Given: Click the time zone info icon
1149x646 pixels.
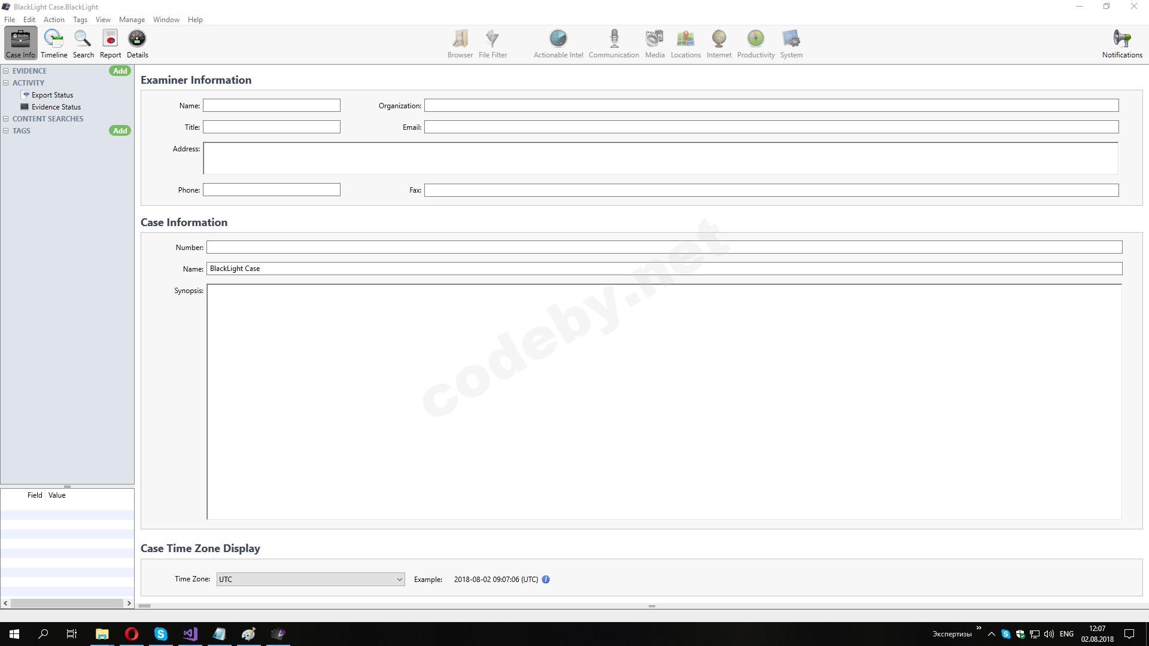Looking at the screenshot, I should point(546,580).
